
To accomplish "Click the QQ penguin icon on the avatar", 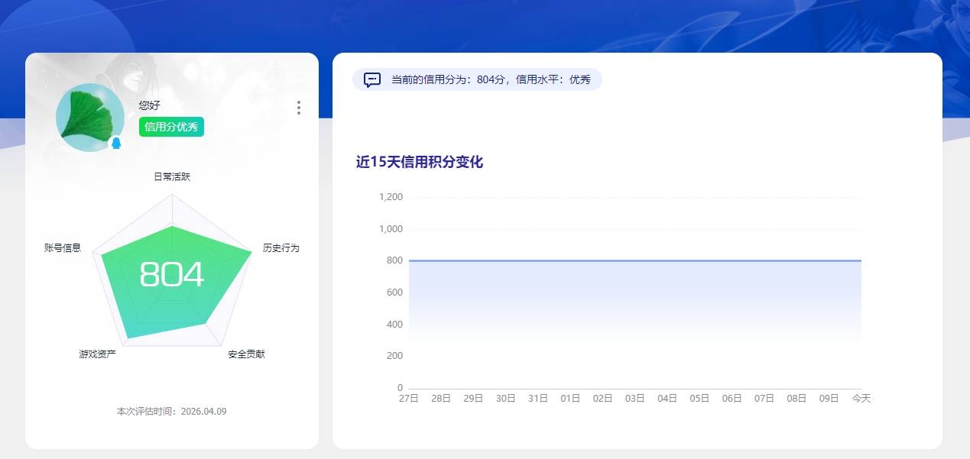I will [x=117, y=141].
